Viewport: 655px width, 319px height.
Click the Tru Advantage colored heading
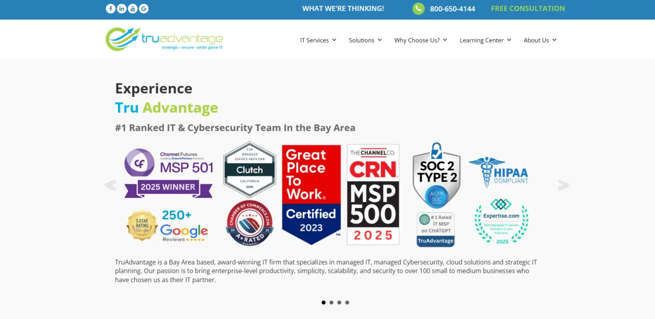click(x=166, y=108)
